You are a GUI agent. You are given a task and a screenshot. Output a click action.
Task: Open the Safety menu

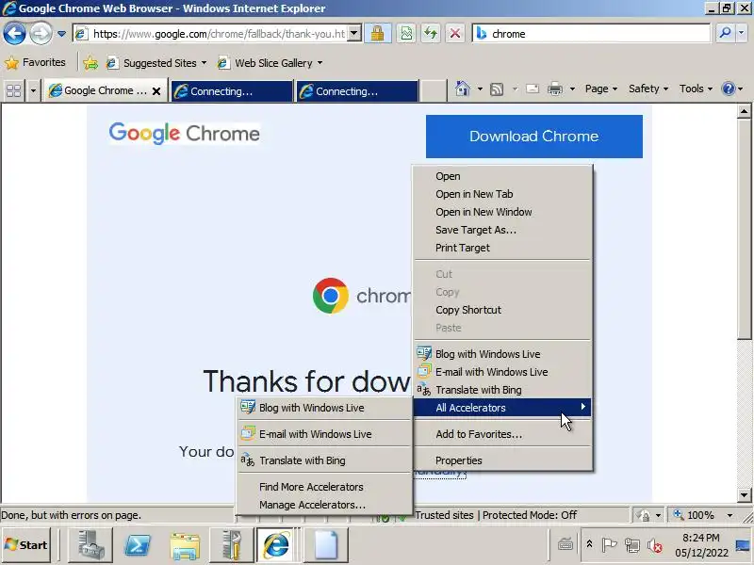(x=648, y=89)
